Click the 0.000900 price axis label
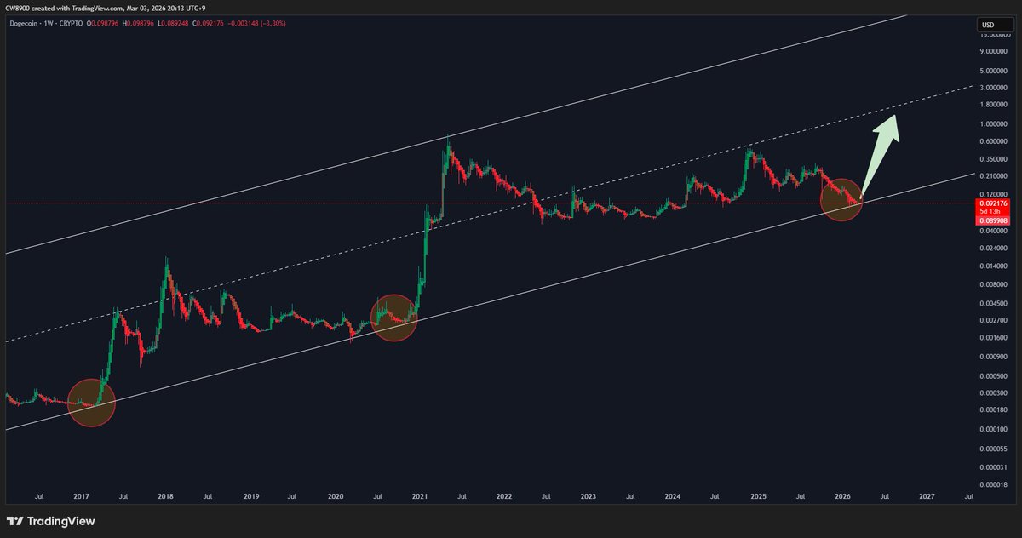The height and width of the screenshot is (538, 1022). 992,356
